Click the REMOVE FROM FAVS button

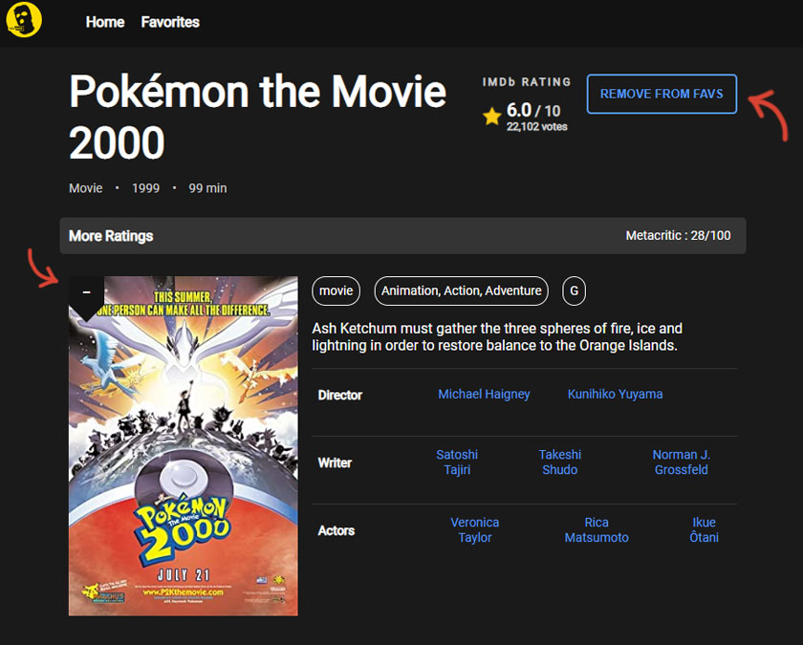(x=661, y=94)
